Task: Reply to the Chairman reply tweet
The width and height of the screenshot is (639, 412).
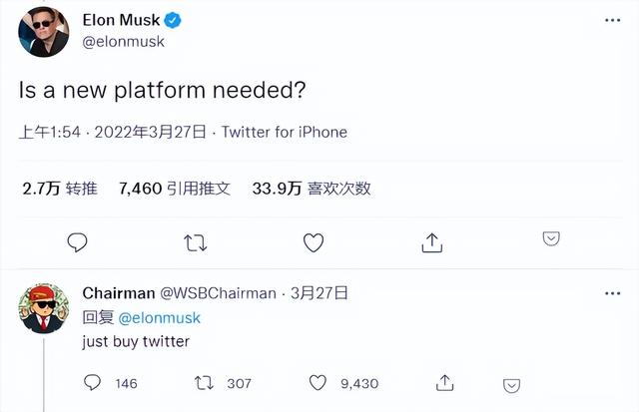Action: point(93,382)
